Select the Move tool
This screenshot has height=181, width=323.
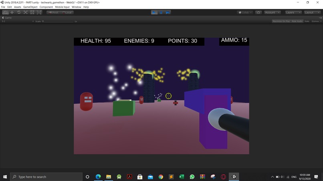coord(12,12)
